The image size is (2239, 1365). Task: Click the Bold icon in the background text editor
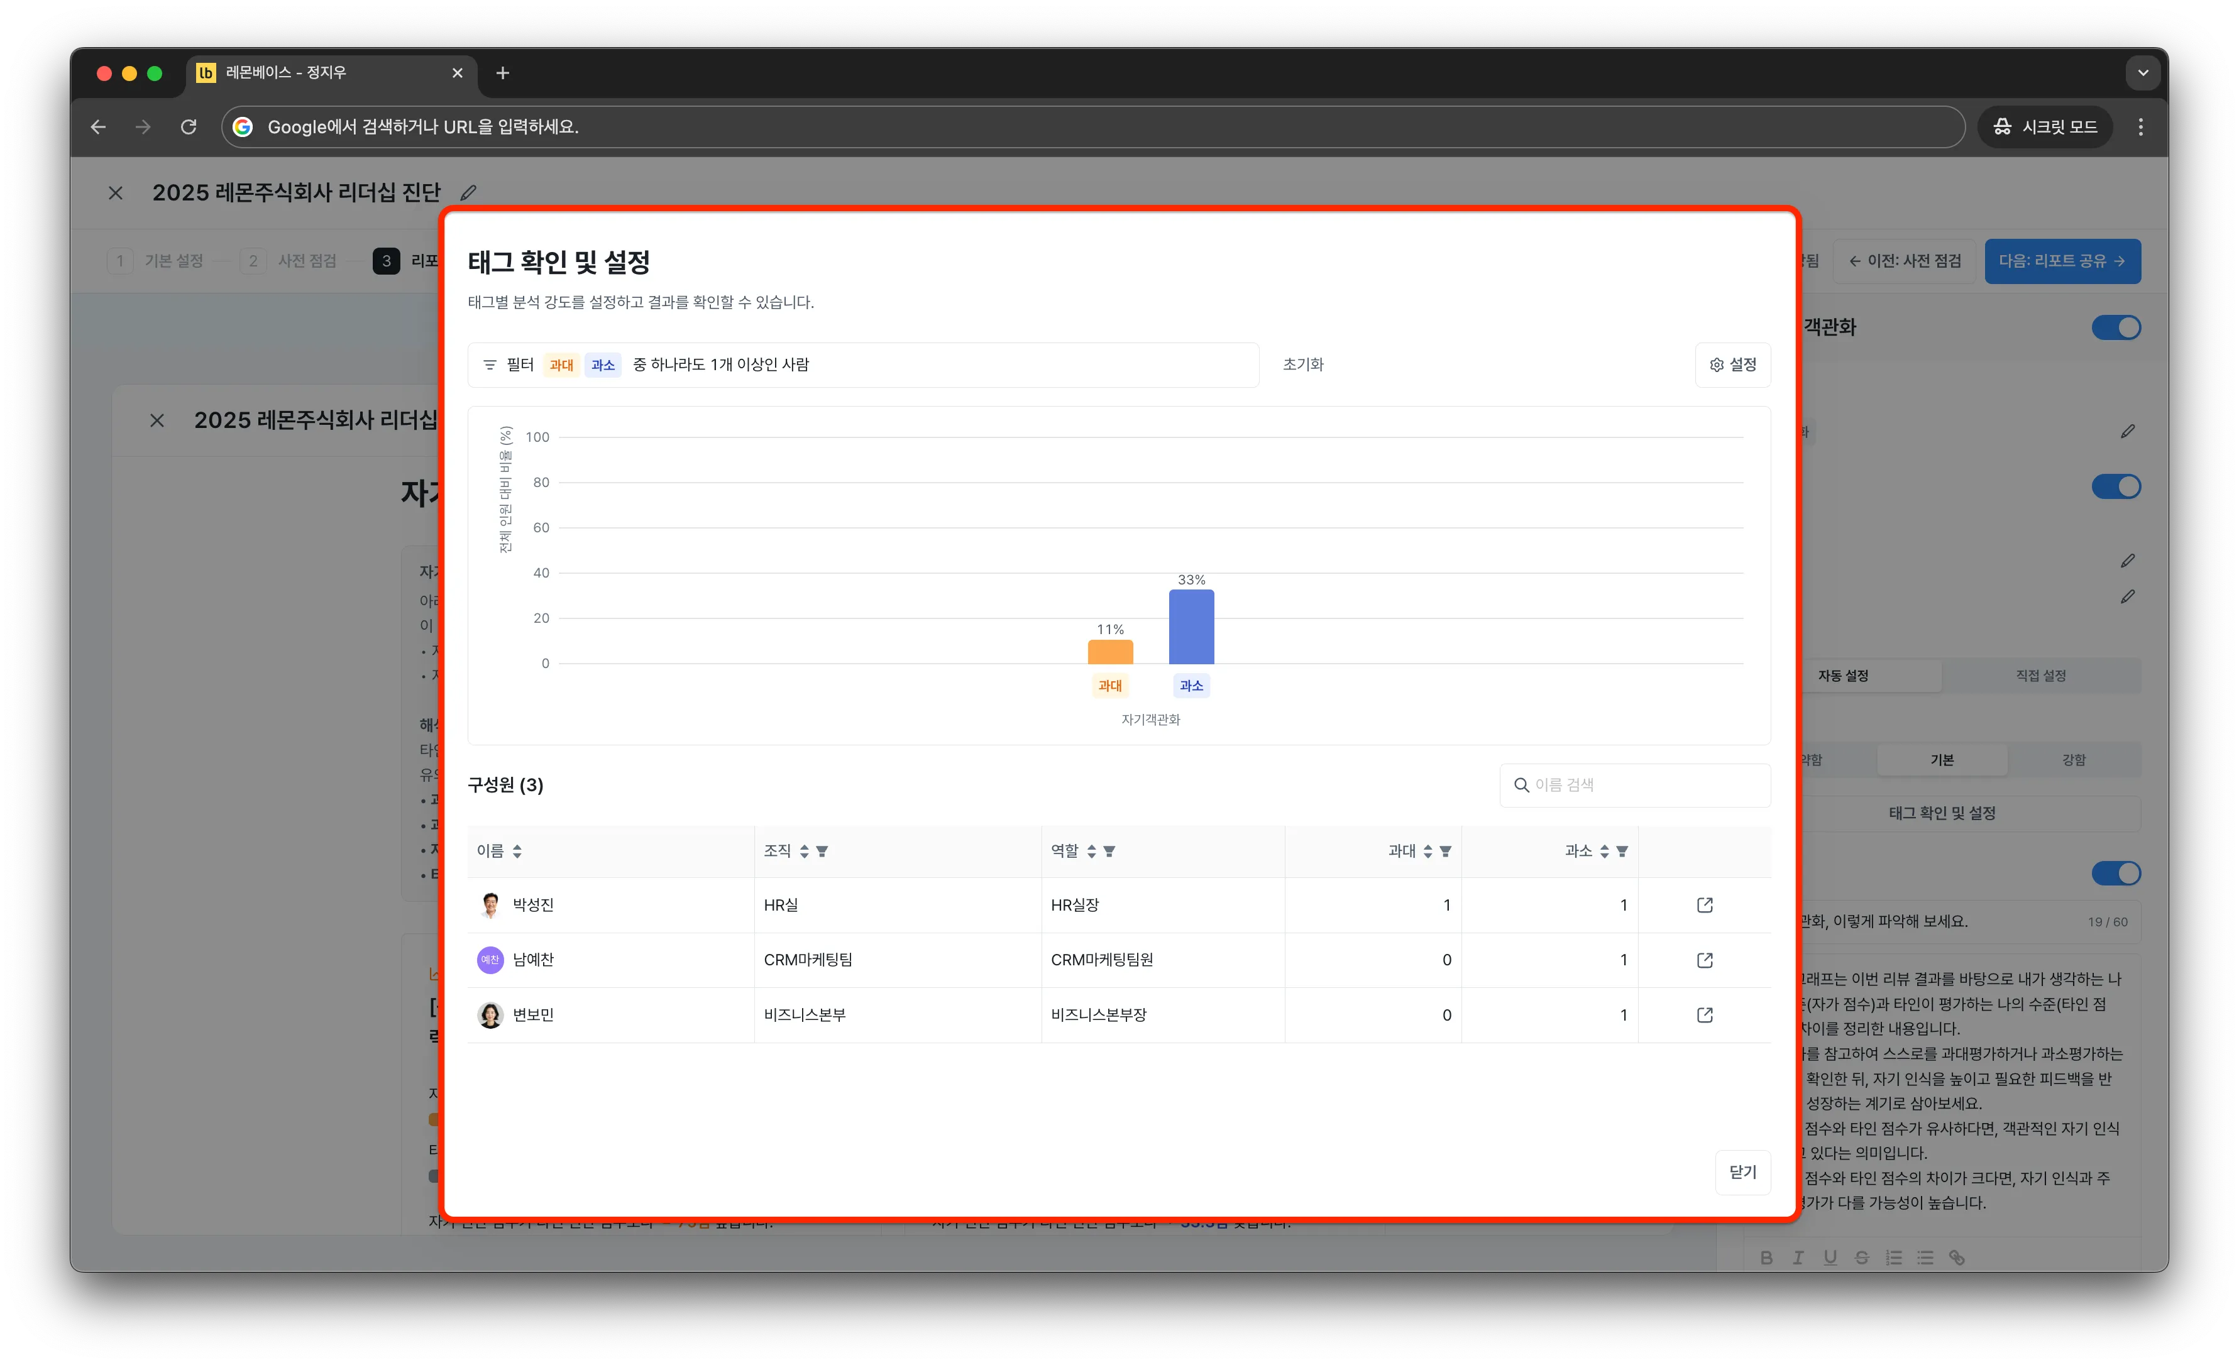[x=1766, y=1257]
